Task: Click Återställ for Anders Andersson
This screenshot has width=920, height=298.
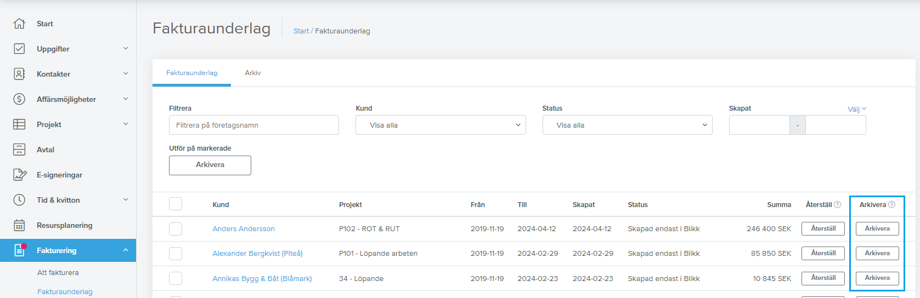Action: click(823, 228)
